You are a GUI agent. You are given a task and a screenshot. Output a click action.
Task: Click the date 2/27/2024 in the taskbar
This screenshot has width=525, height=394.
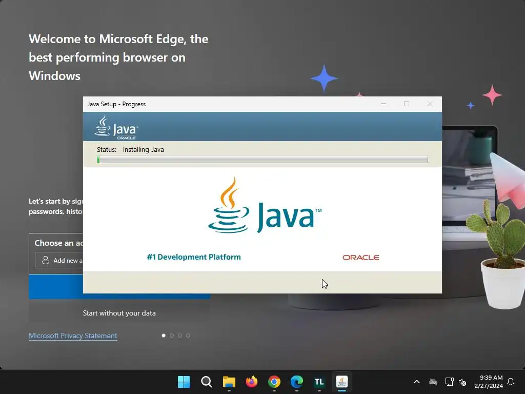click(489, 386)
